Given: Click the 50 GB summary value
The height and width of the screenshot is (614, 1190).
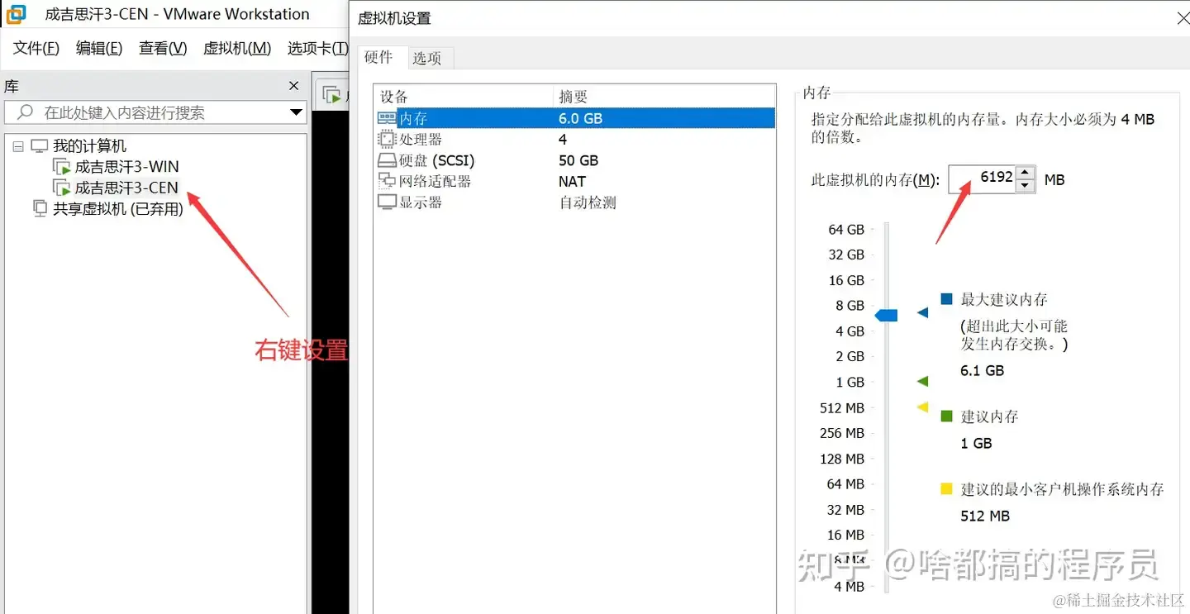Looking at the screenshot, I should 578,160.
